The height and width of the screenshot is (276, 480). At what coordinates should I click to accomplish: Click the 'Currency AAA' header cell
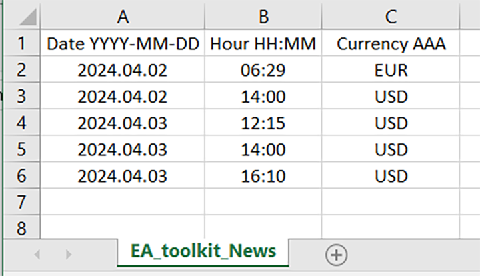(391, 44)
